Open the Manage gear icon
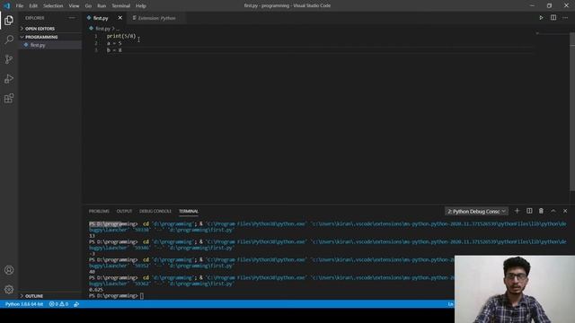This screenshot has width=575, height=323. point(9,289)
